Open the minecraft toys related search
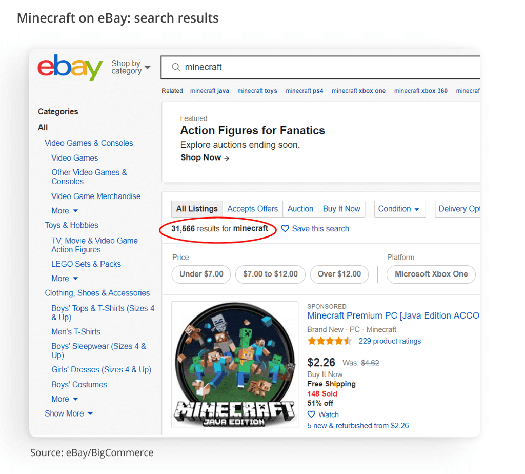 click(x=257, y=91)
